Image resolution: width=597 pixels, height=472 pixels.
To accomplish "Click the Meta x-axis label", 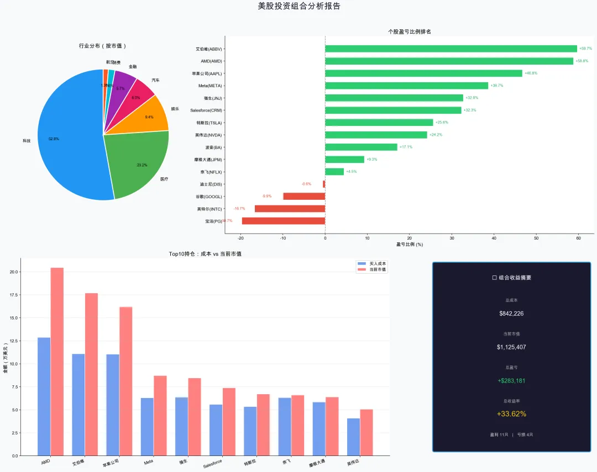I will click(x=149, y=462).
